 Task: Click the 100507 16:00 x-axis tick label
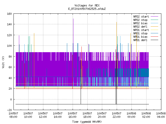point(72,115)
